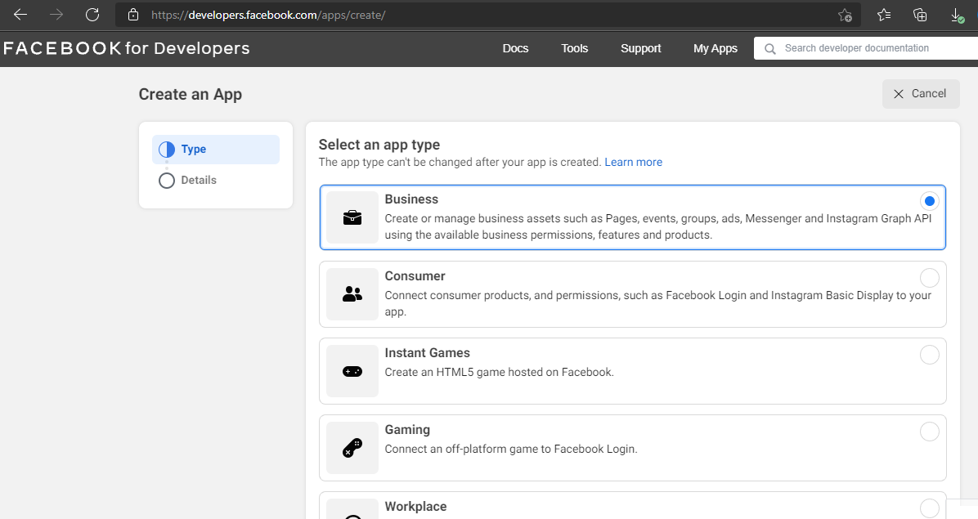
Task: Go back using browser back arrow
Action: pos(20,15)
